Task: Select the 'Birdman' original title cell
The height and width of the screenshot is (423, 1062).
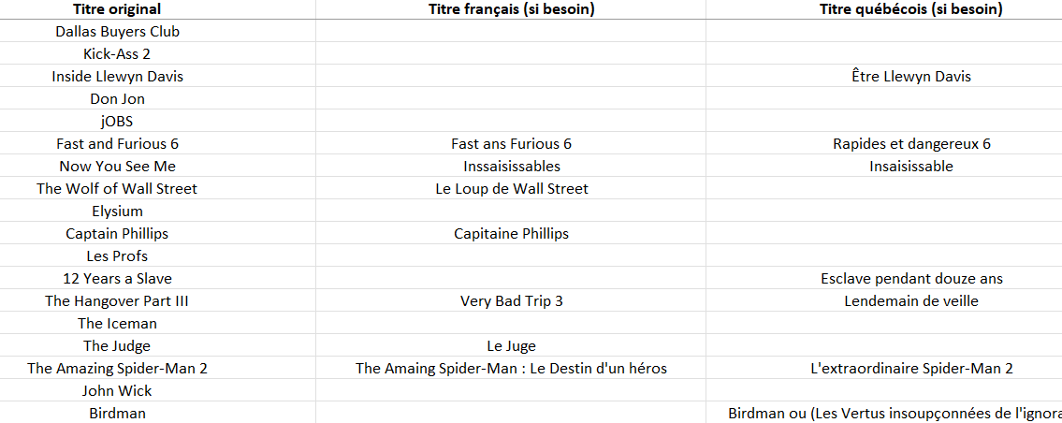Action: [117, 413]
